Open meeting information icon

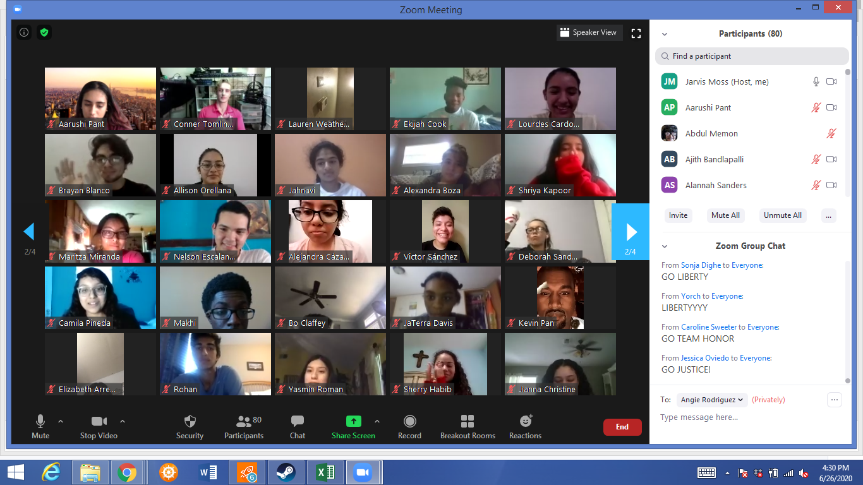(24, 32)
